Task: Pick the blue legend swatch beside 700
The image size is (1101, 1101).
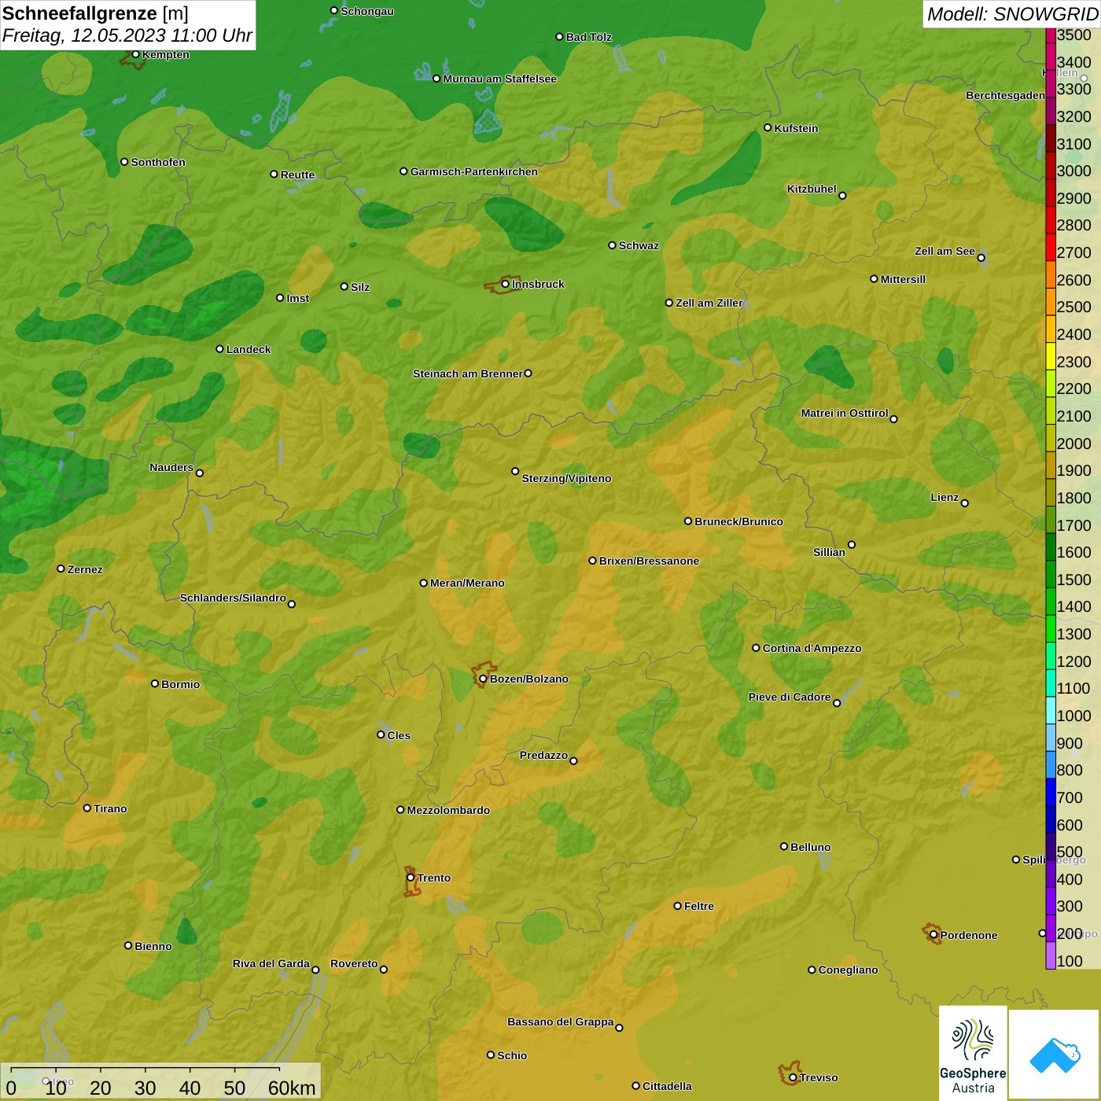Action: pos(1051,792)
